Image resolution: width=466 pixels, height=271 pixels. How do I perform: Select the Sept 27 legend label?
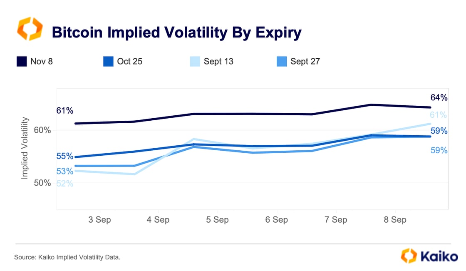[x=305, y=62]
